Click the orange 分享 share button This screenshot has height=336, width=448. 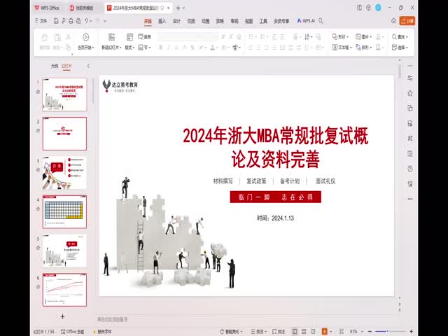407,21
